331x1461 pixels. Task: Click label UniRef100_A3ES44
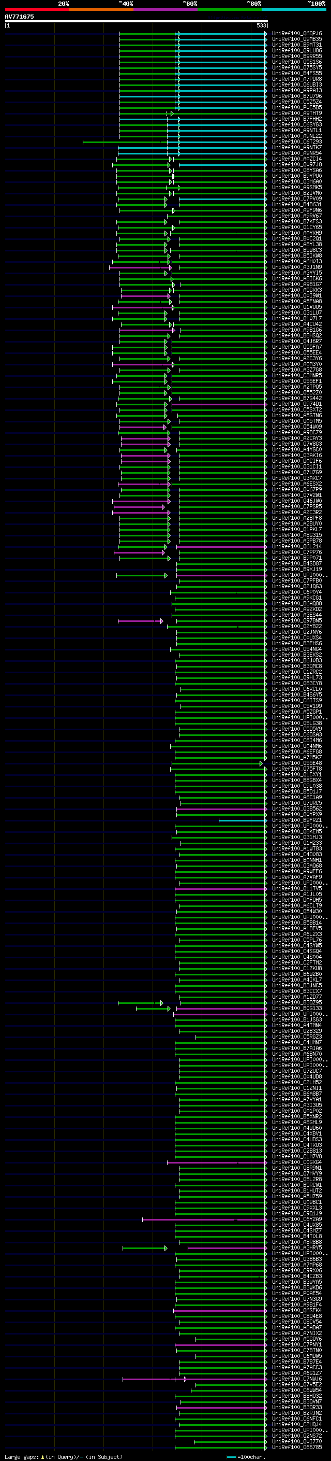coord(297,615)
